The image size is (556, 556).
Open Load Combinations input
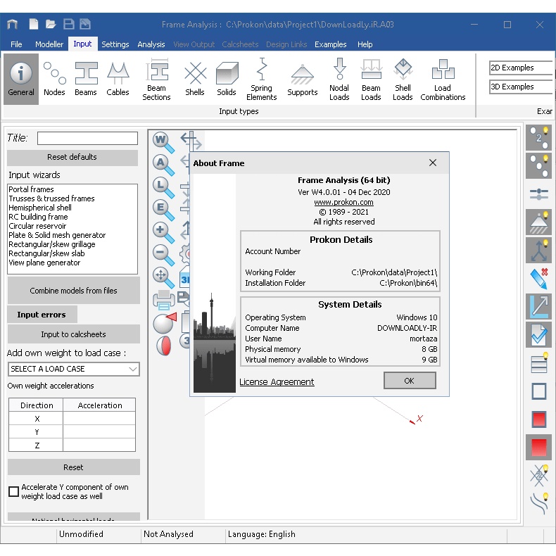(x=443, y=79)
